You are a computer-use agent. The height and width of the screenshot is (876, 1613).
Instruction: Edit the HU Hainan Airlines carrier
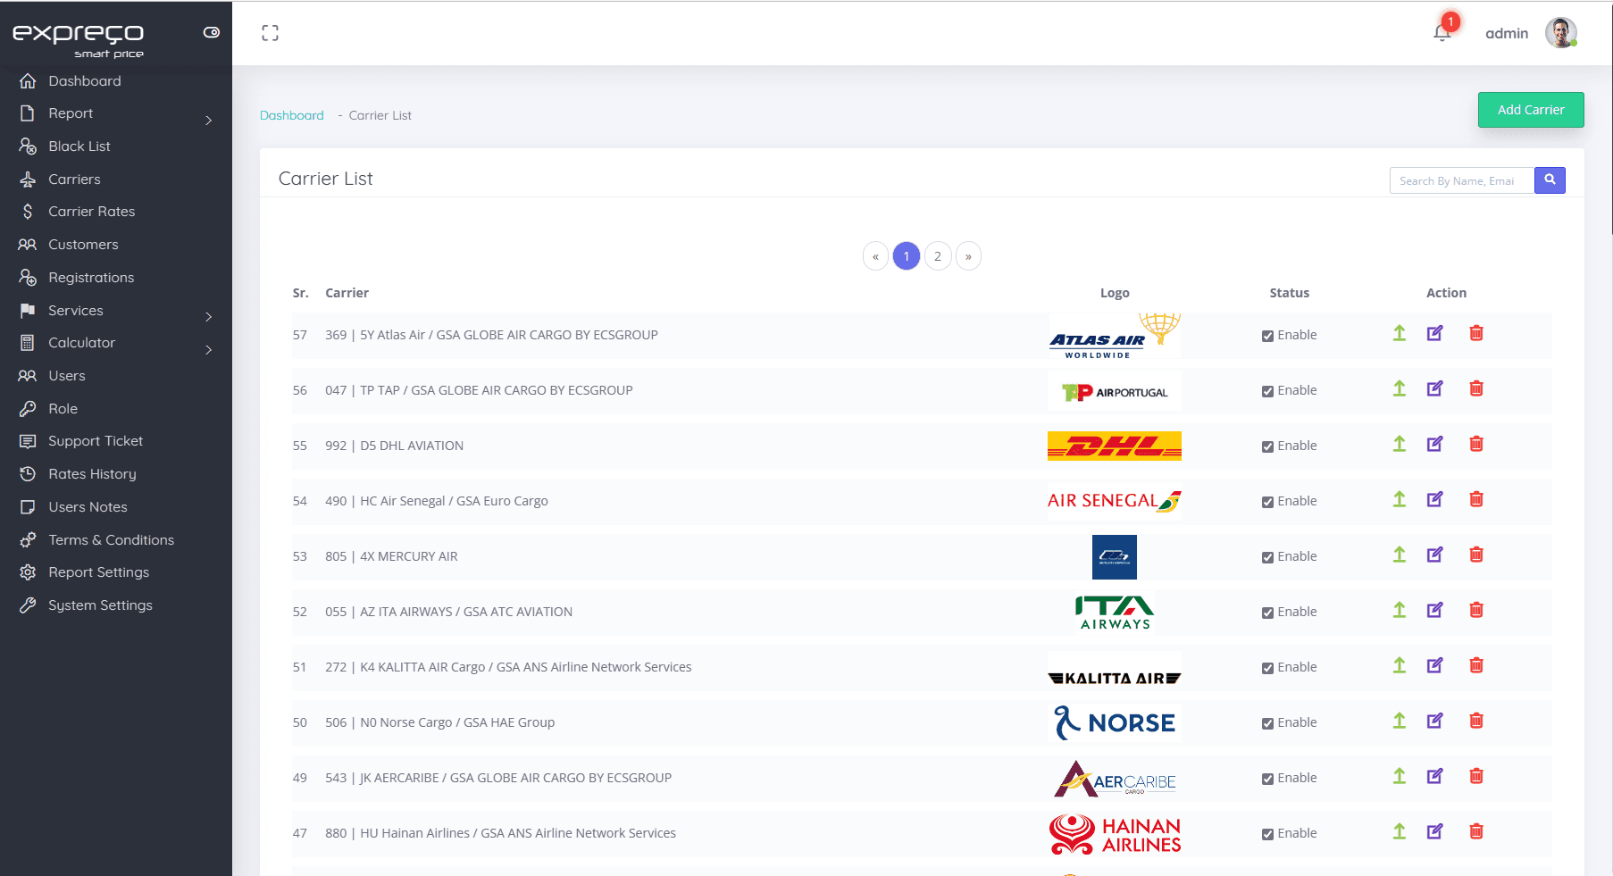coord(1435,831)
